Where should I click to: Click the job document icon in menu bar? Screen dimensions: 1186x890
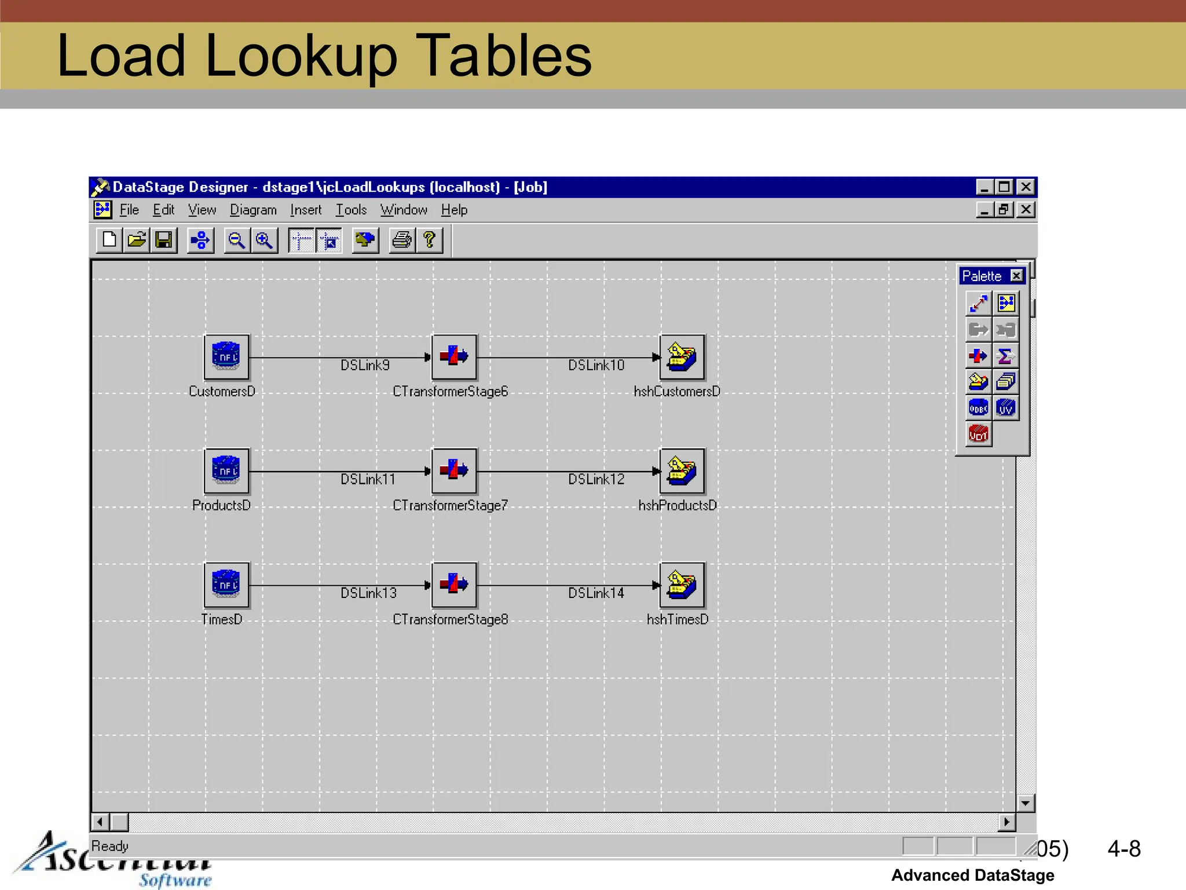tap(103, 210)
